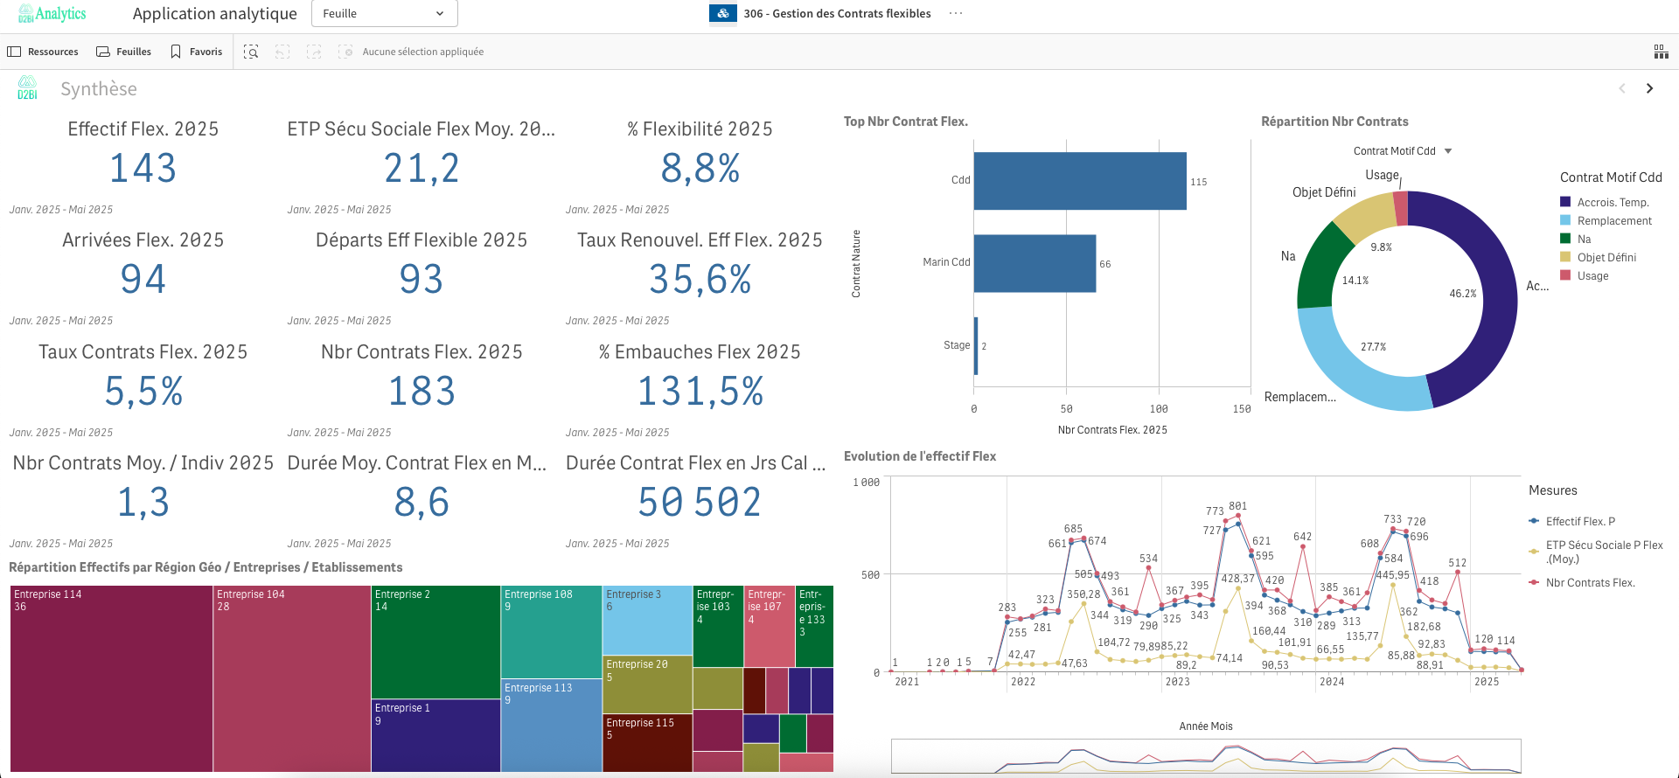Viewport: 1679px width, 778px height.
Task: Click the Accrois. Temp. legend color swatch
Action: [1565, 202]
